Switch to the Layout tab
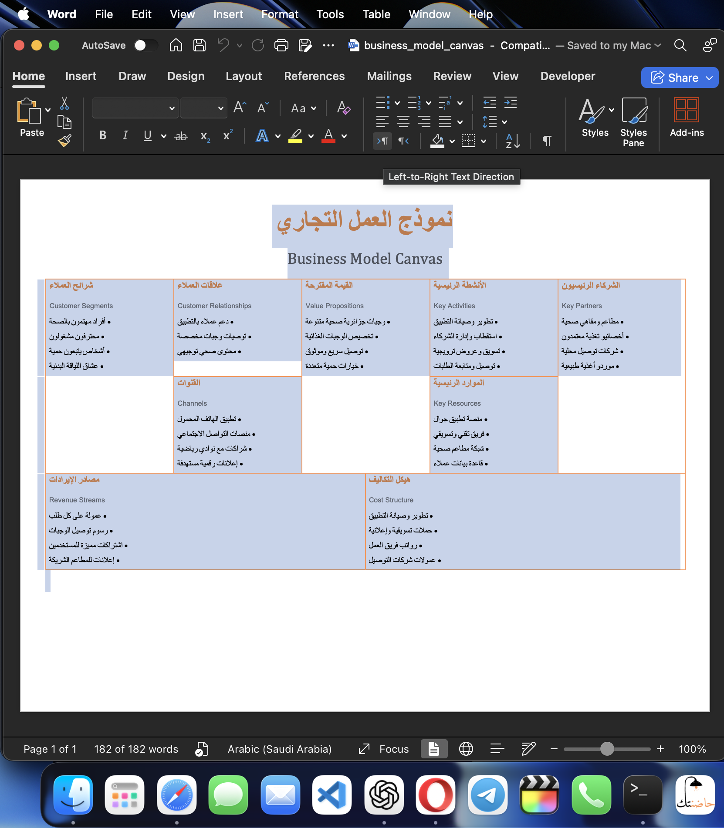This screenshot has height=828, width=724. coord(244,76)
